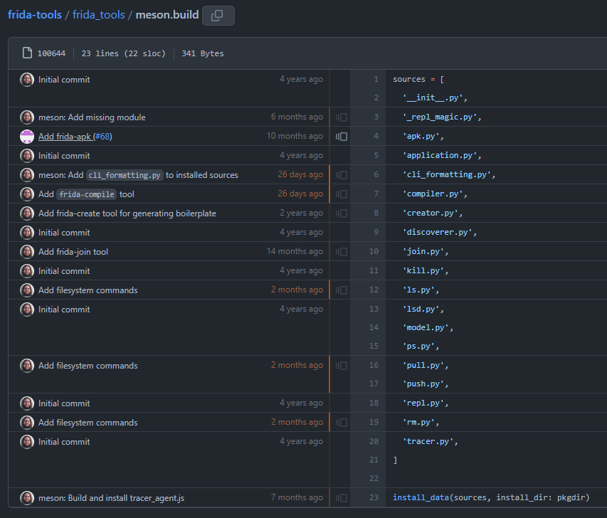The height and width of the screenshot is (518, 607).
Task: View blame prior to line 4 change
Action: click(x=342, y=137)
